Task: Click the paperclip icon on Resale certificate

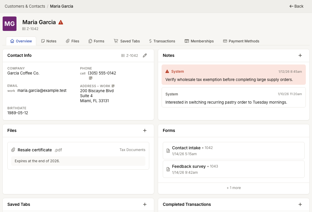Action: pyautogui.click(x=13, y=150)
